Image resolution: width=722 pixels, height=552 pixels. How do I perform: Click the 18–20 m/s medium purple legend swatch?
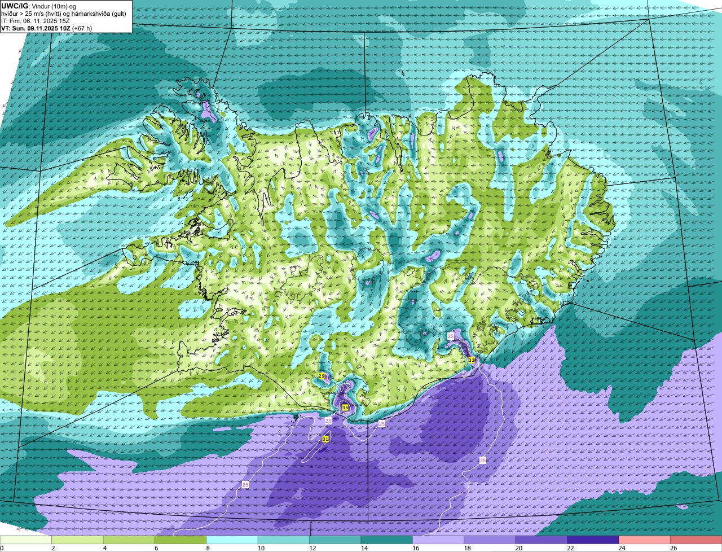(x=490, y=540)
